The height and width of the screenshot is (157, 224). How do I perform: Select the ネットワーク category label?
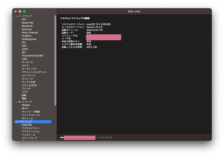point(25,102)
